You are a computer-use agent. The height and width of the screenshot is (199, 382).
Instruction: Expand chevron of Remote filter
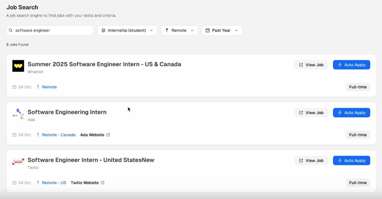tap(192, 30)
